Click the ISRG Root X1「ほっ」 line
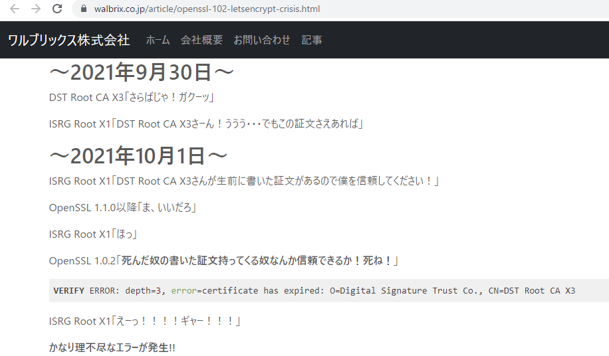 point(93,234)
